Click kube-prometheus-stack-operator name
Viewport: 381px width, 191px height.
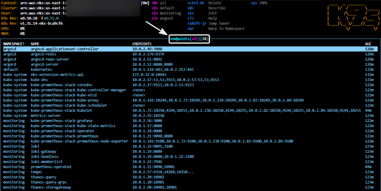pos(63,131)
